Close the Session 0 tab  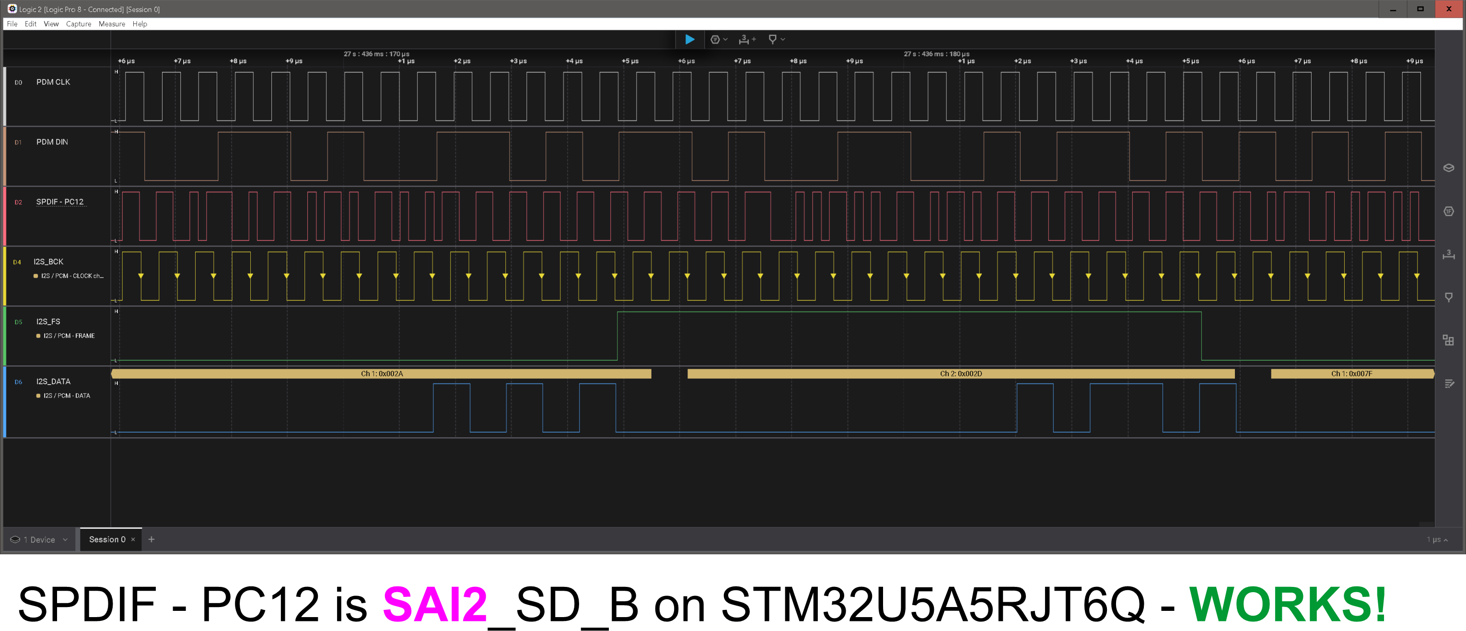(x=133, y=539)
